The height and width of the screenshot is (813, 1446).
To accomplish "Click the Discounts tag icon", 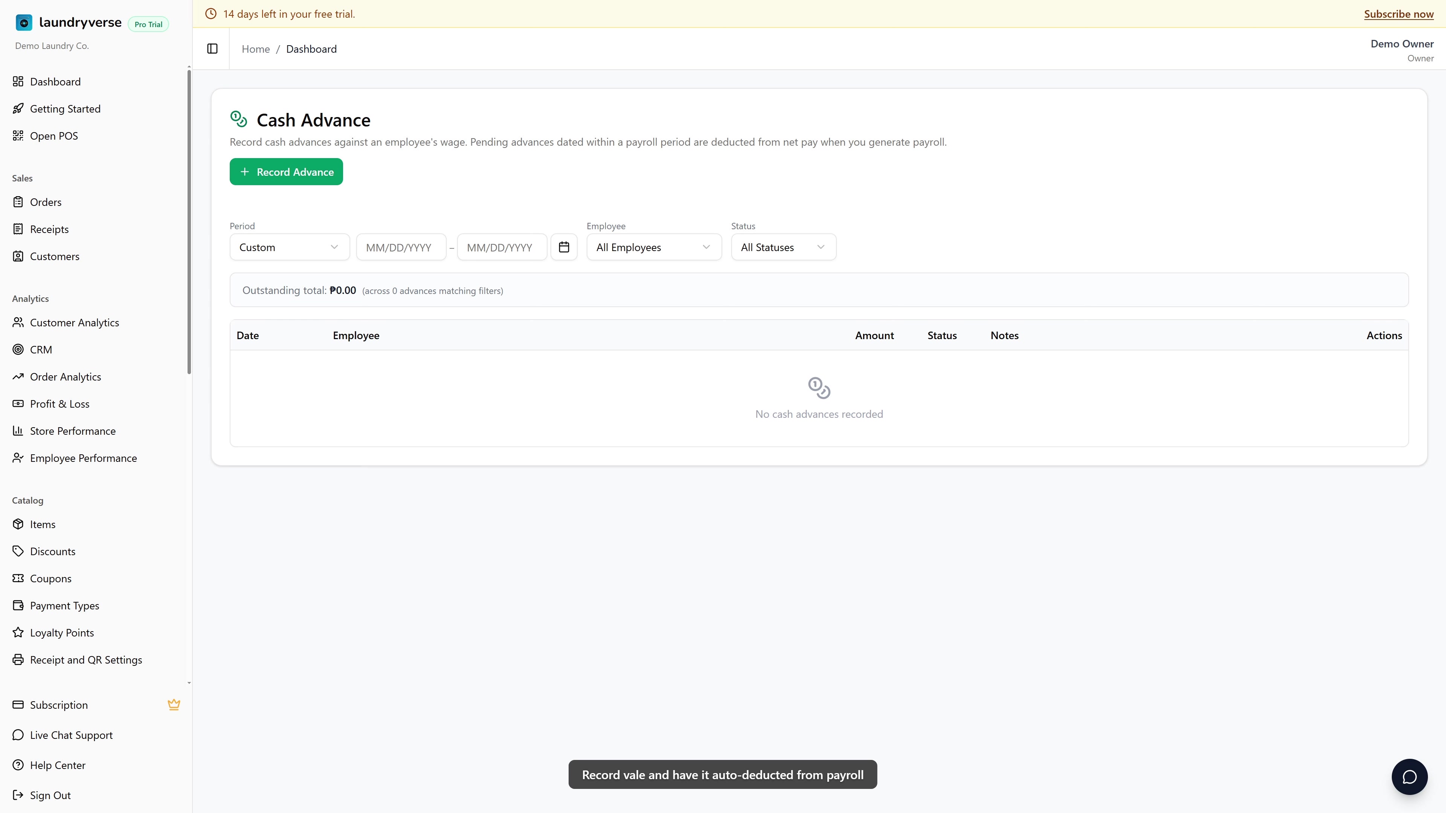I will [x=18, y=551].
